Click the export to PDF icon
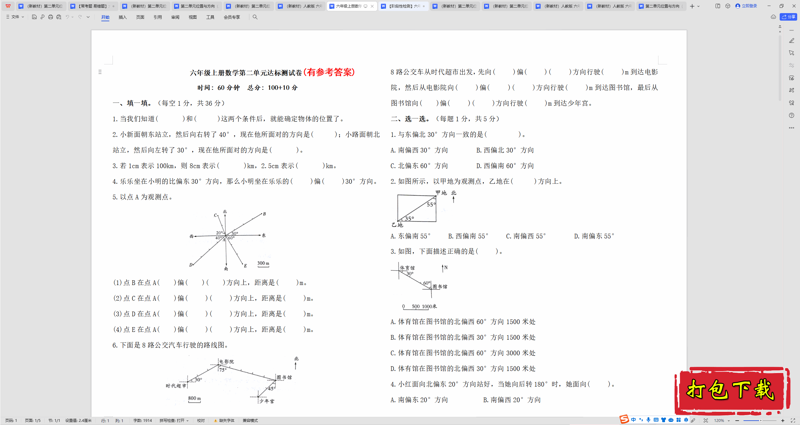 pyautogui.click(x=42, y=17)
